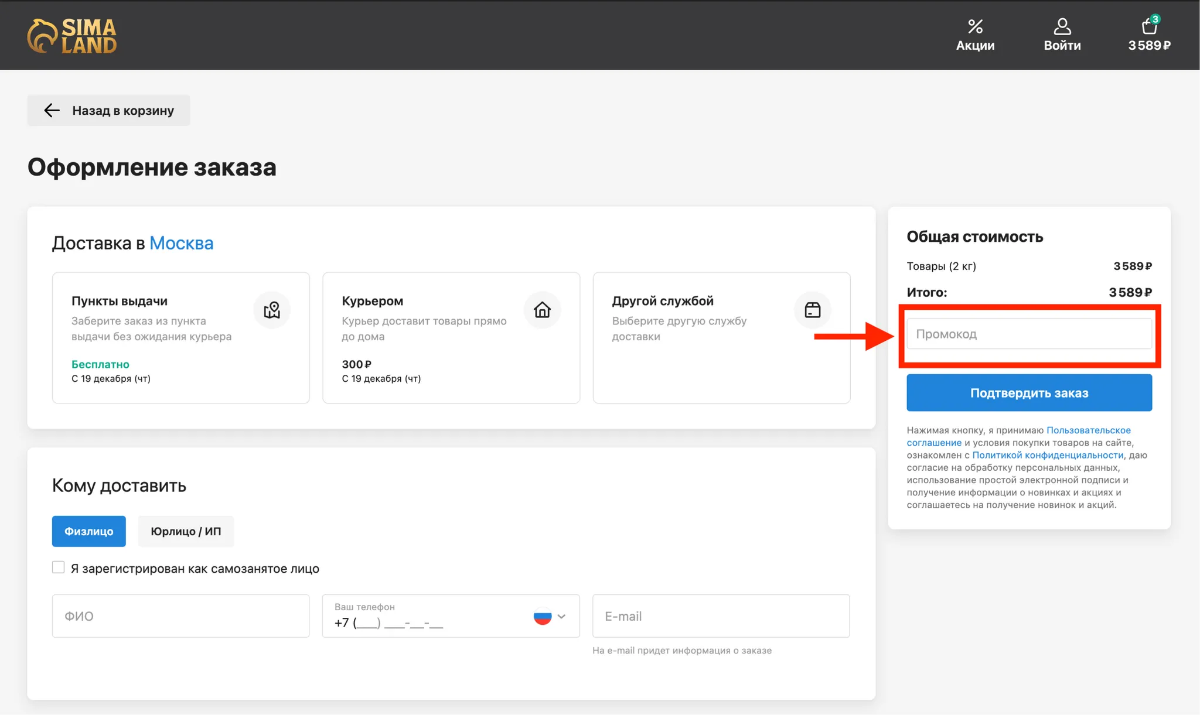Click the cart badge showing 3
Screen dimensions: 1200x715
(x=1155, y=19)
